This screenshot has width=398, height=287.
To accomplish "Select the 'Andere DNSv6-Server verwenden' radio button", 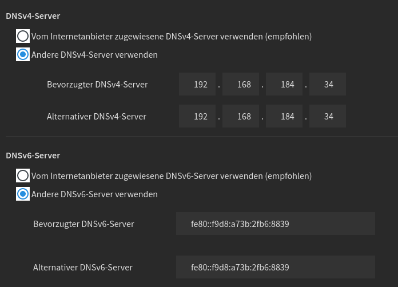I will (x=23, y=194).
